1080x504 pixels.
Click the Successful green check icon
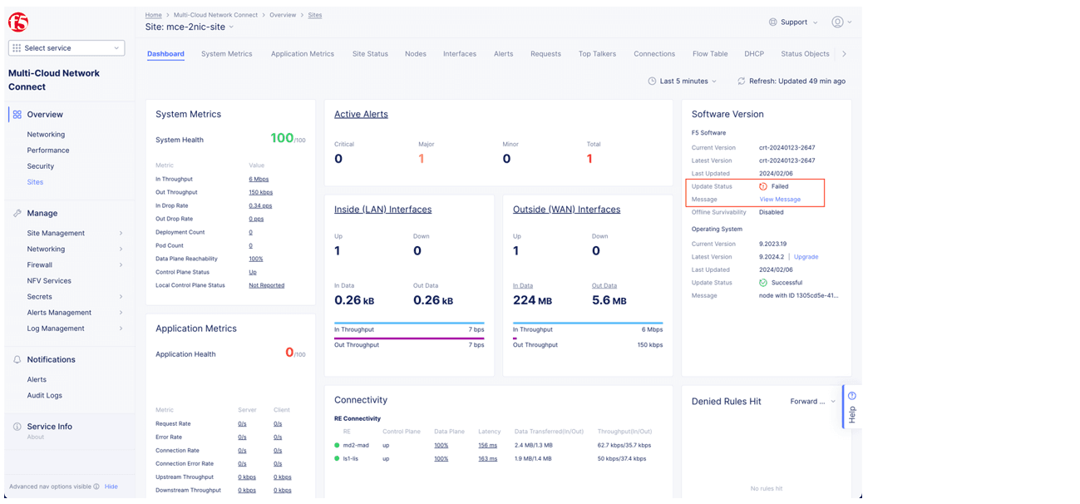point(763,283)
